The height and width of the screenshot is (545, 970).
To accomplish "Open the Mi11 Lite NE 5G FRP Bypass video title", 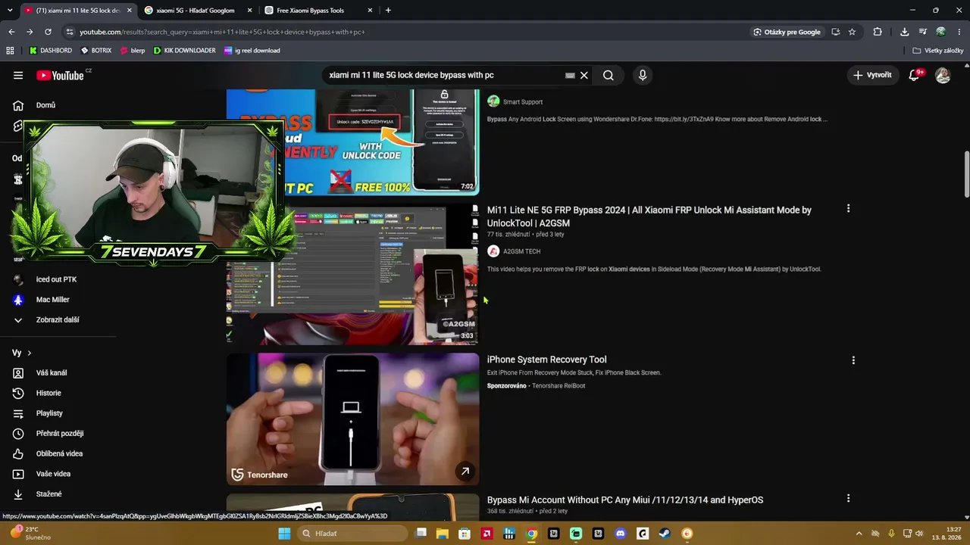I will pyautogui.click(x=649, y=216).
